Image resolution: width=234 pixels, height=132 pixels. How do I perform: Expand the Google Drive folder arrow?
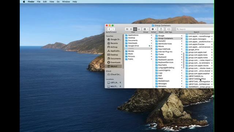[151, 46]
